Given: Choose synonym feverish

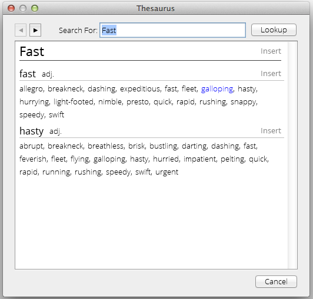Looking at the screenshot, I should [x=33, y=159].
